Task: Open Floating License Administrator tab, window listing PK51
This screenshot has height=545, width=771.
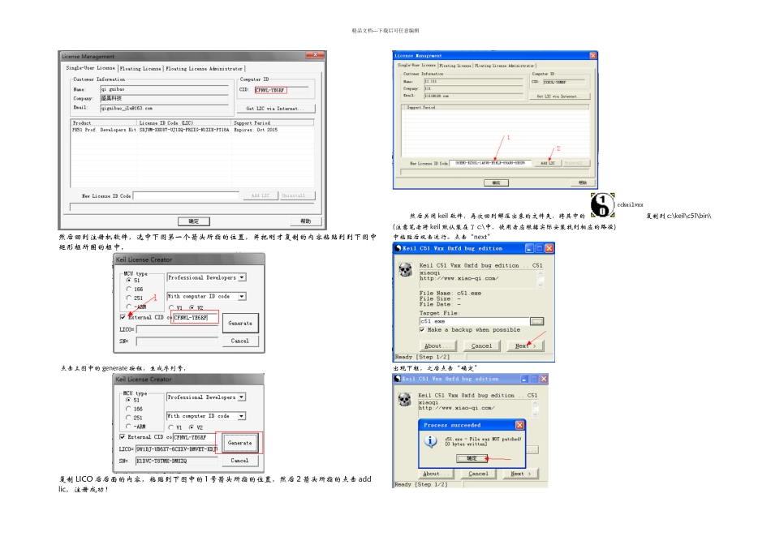Action: [204, 69]
